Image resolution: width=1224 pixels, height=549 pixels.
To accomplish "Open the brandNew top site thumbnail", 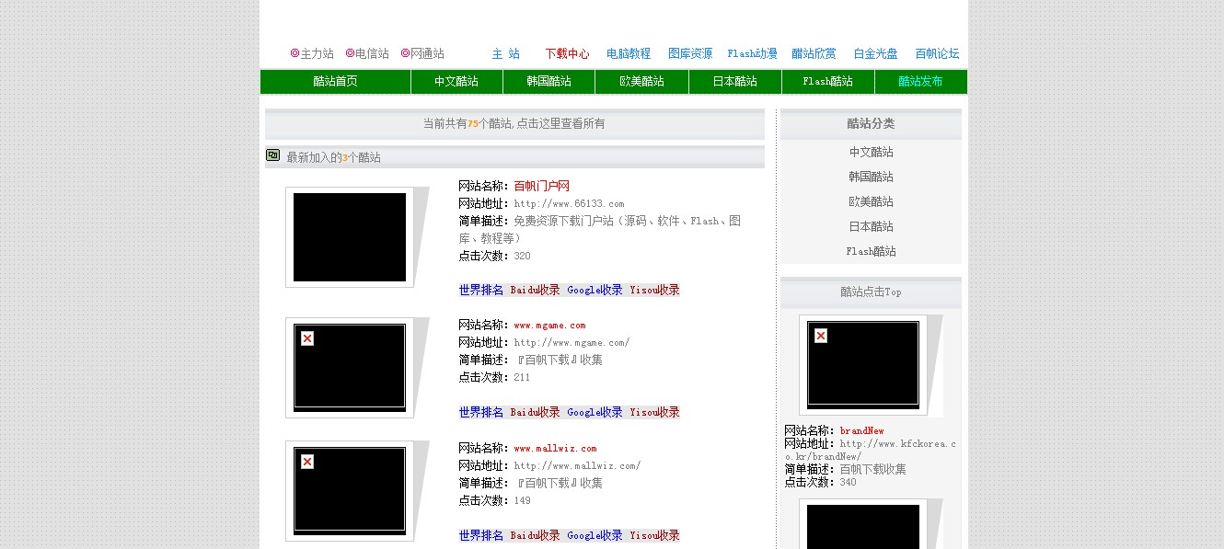I will pyautogui.click(x=863, y=364).
